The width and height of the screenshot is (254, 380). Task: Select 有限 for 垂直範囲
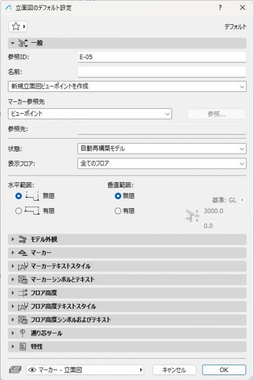[x=118, y=211]
